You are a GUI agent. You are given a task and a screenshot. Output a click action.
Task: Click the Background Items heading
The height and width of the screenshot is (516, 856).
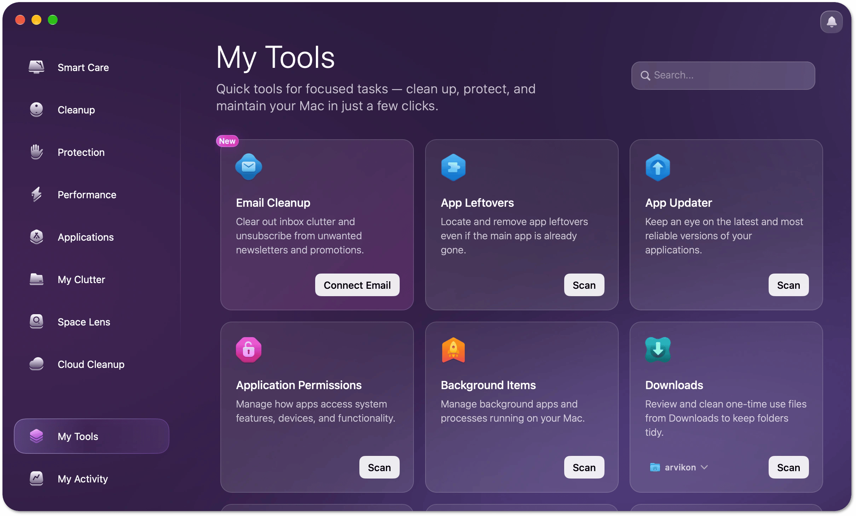pos(488,385)
